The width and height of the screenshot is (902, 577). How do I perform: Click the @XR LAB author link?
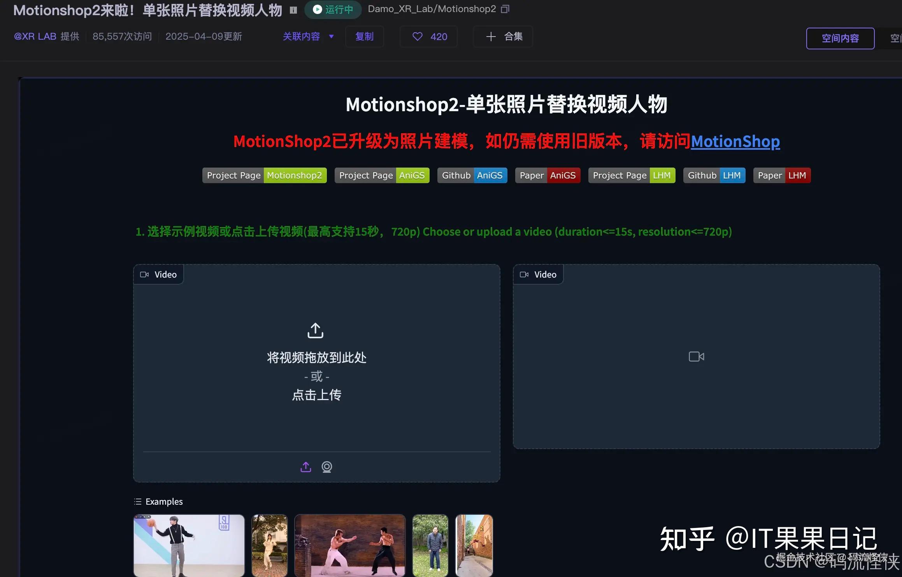35,37
